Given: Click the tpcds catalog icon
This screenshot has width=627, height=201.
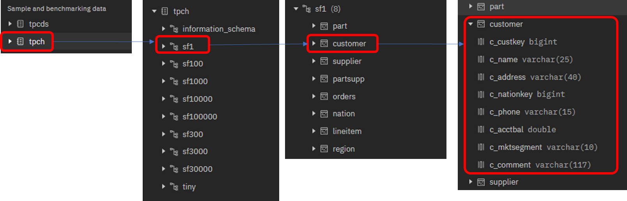Looking at the screenshot, I should coord(20,24).
